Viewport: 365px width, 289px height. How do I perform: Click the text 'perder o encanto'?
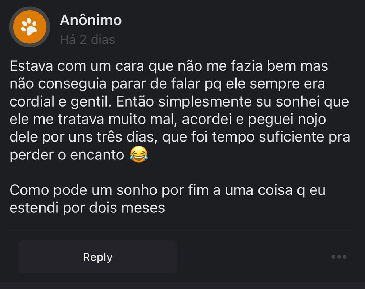pos(67,155)
